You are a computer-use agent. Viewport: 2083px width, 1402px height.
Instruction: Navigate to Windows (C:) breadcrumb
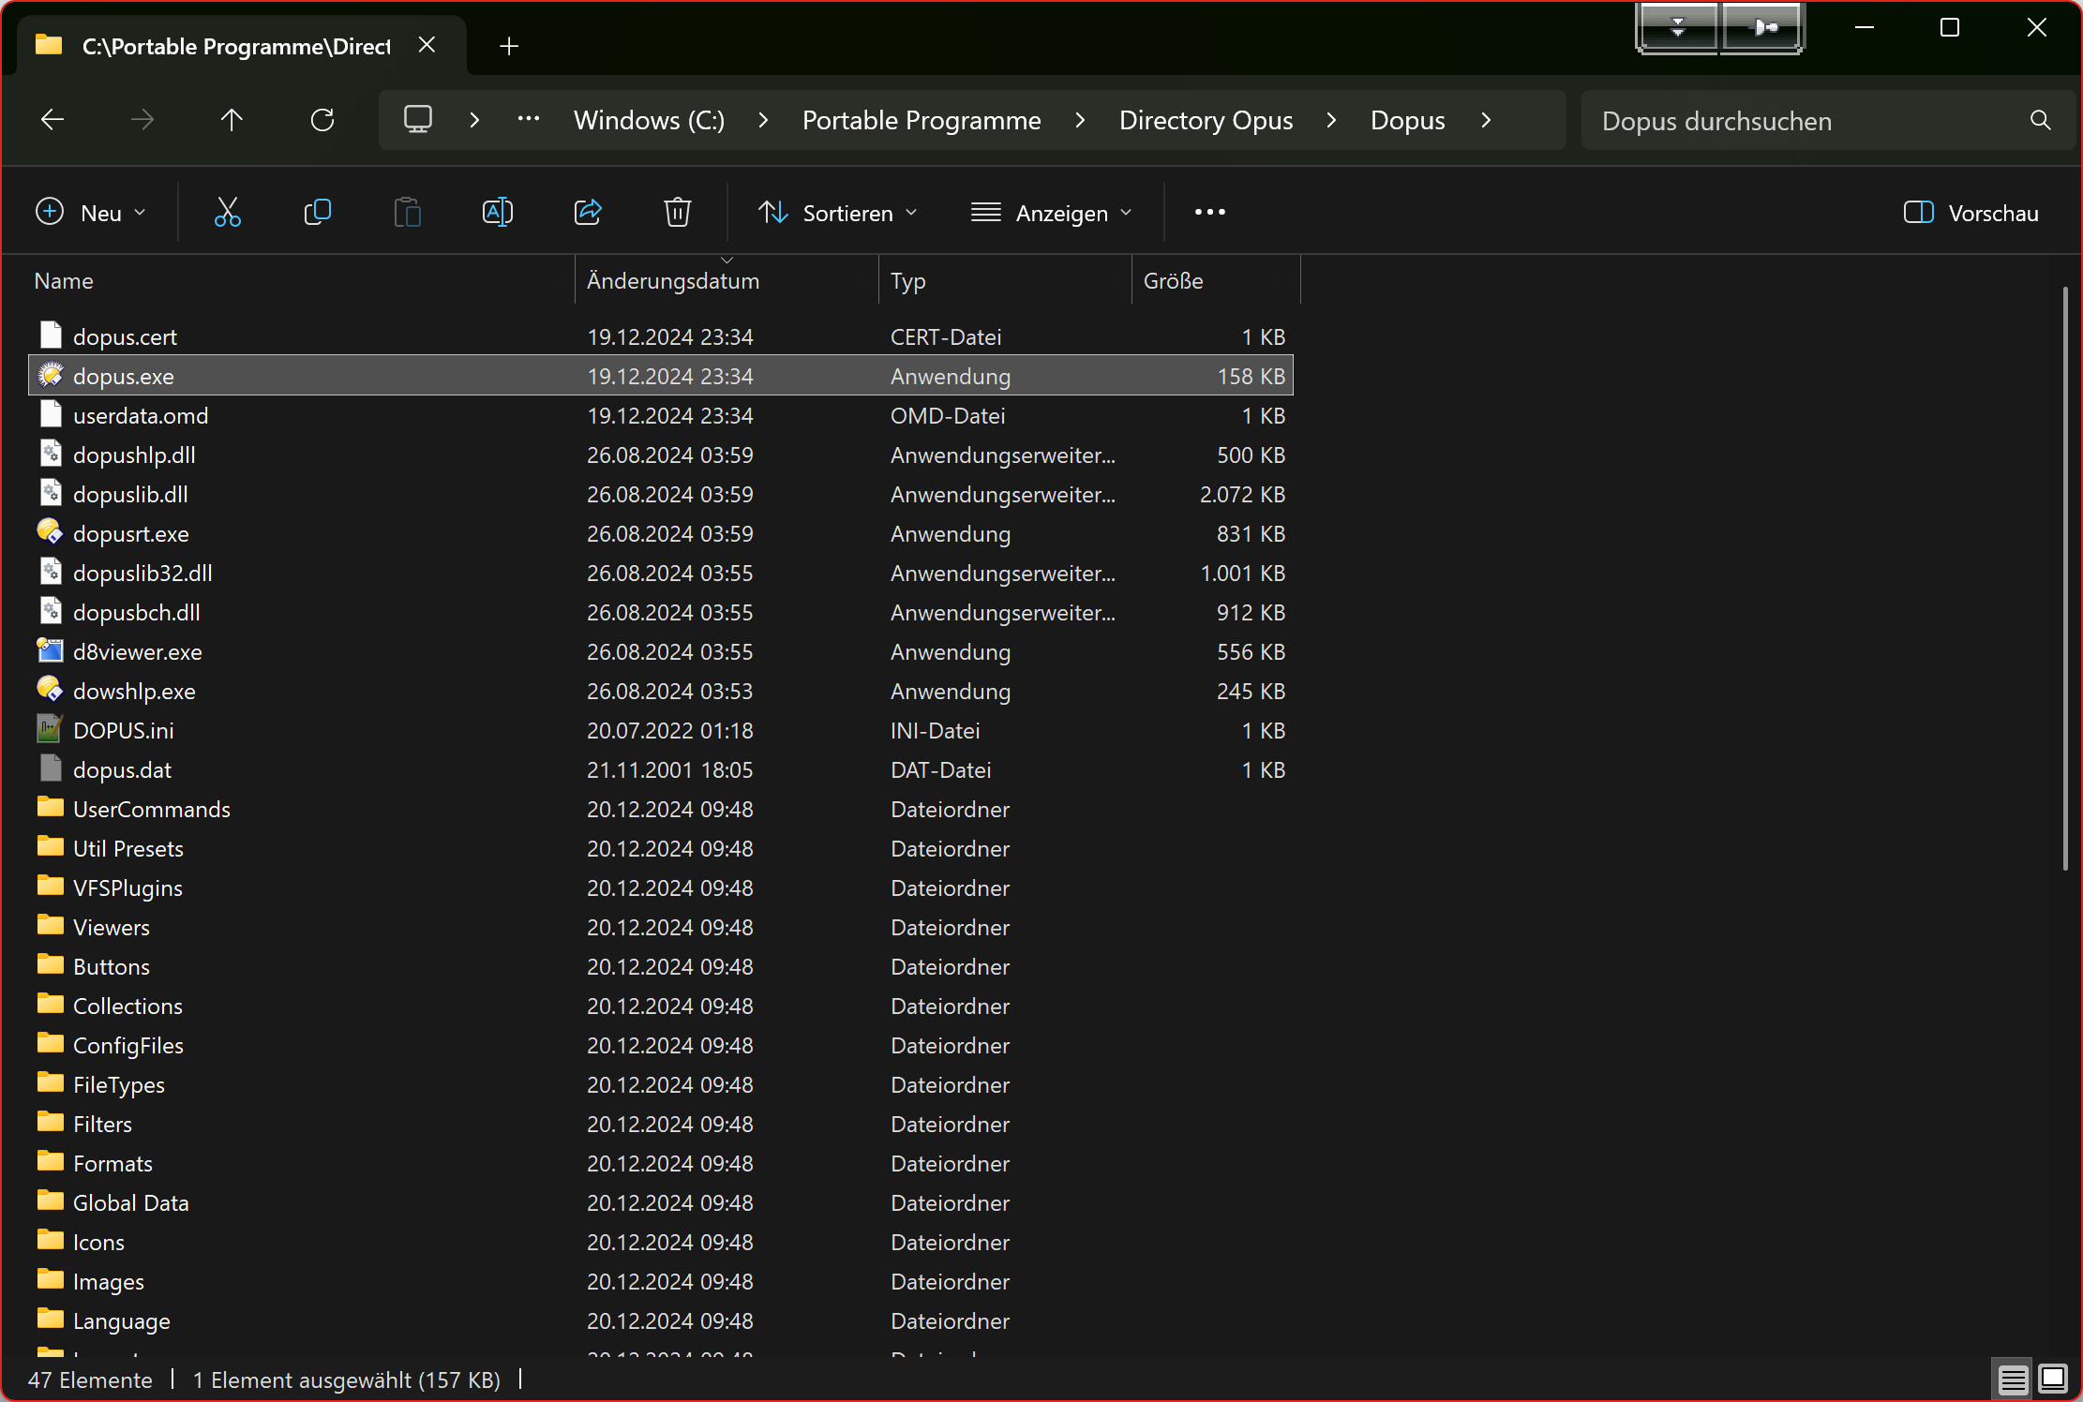coord(649,120)
